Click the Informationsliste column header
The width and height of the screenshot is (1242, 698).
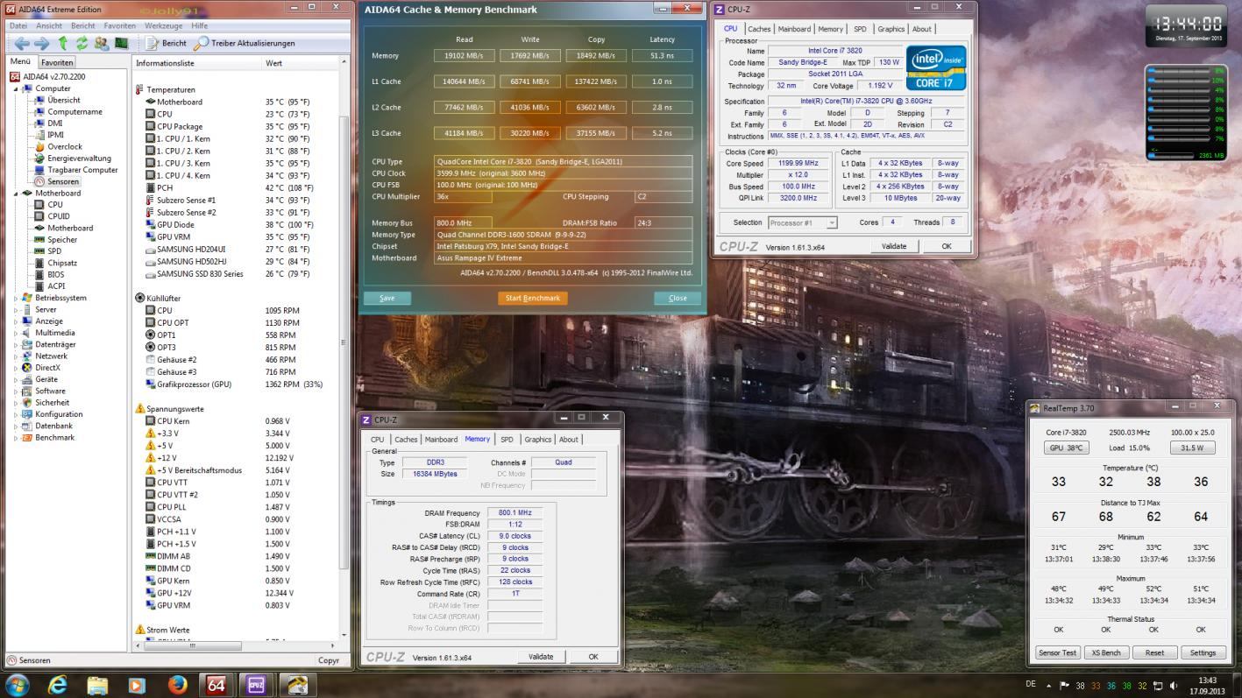[197, 63]
